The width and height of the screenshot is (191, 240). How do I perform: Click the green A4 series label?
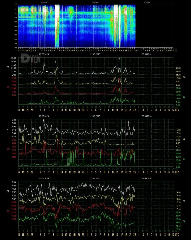click(184, 97)
